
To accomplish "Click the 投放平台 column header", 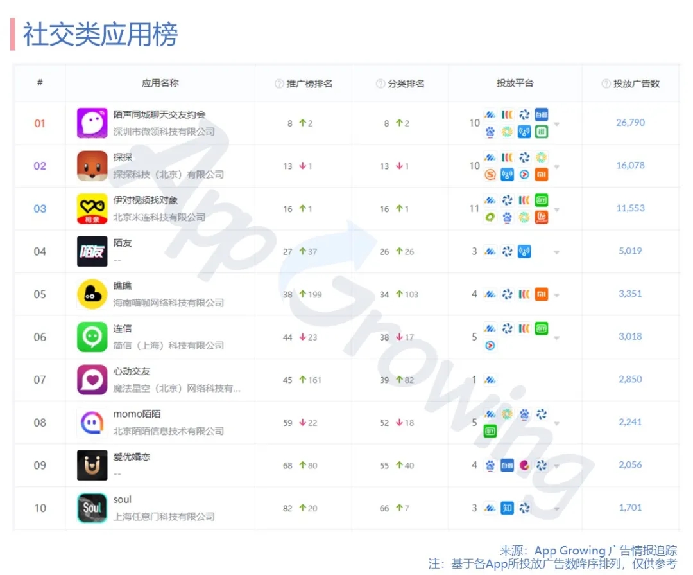I will 515,84.
